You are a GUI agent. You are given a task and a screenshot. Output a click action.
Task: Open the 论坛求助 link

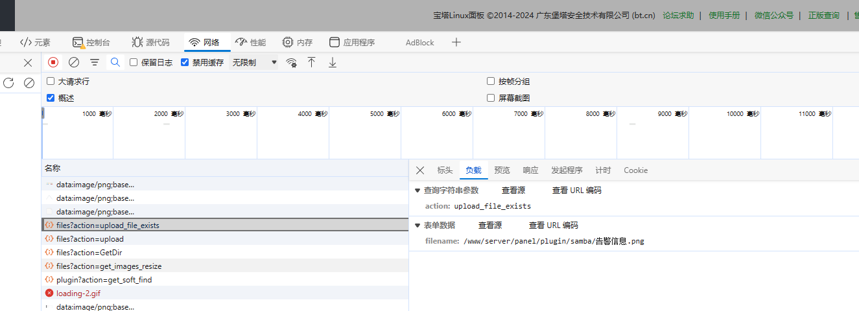pyautogui.click(x=678, y=16)
